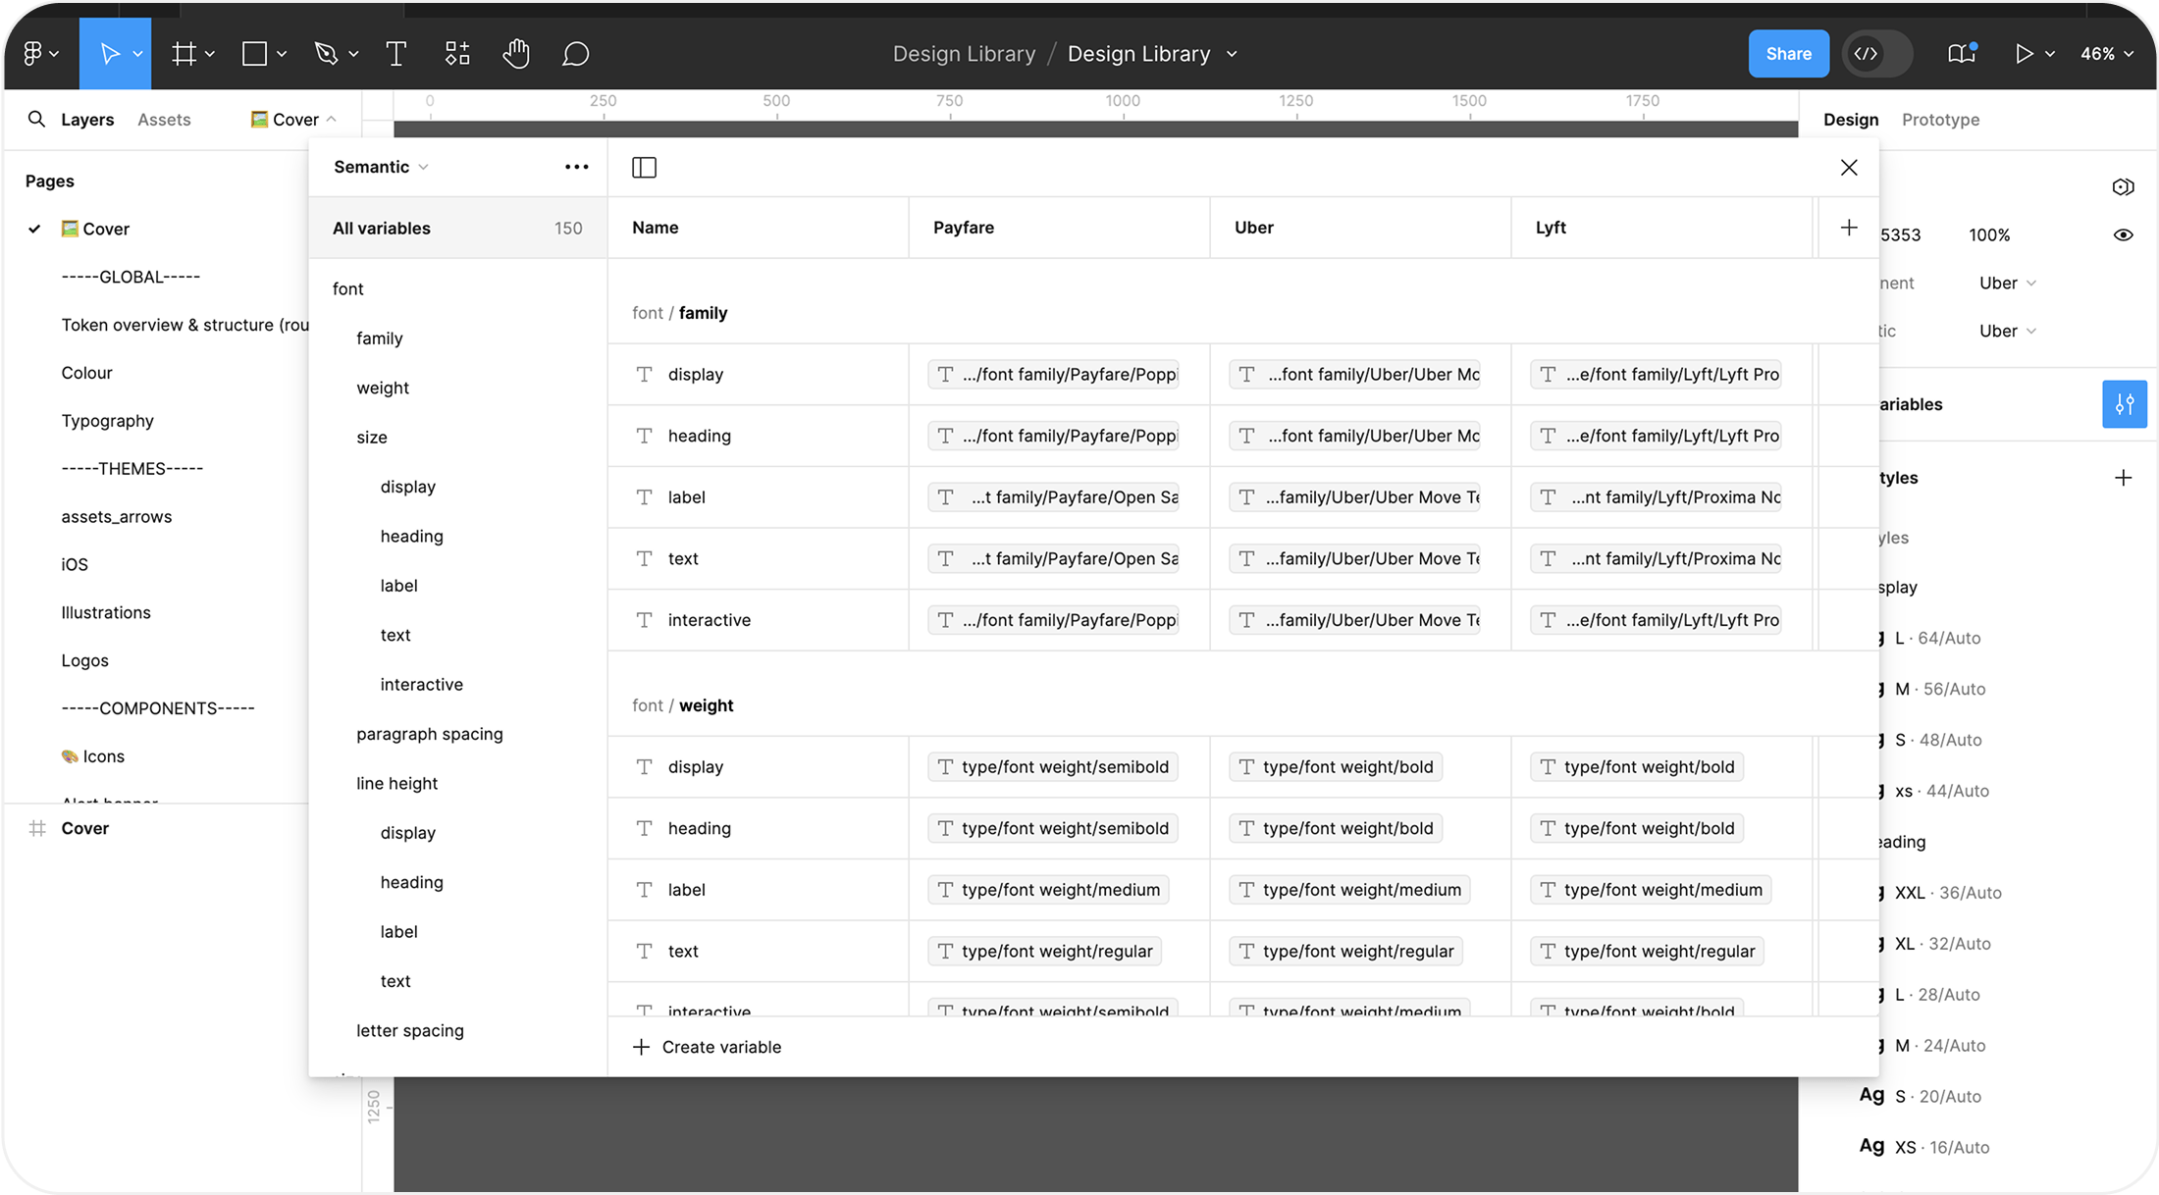Select the Frame tool

coord(184,54)
